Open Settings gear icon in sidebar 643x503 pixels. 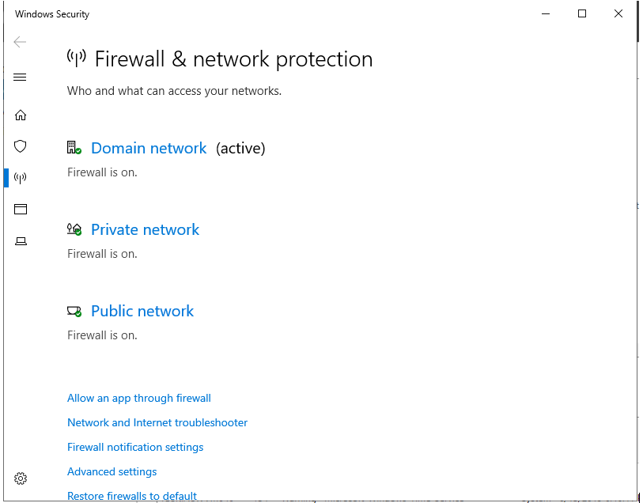tap(20, 478)
